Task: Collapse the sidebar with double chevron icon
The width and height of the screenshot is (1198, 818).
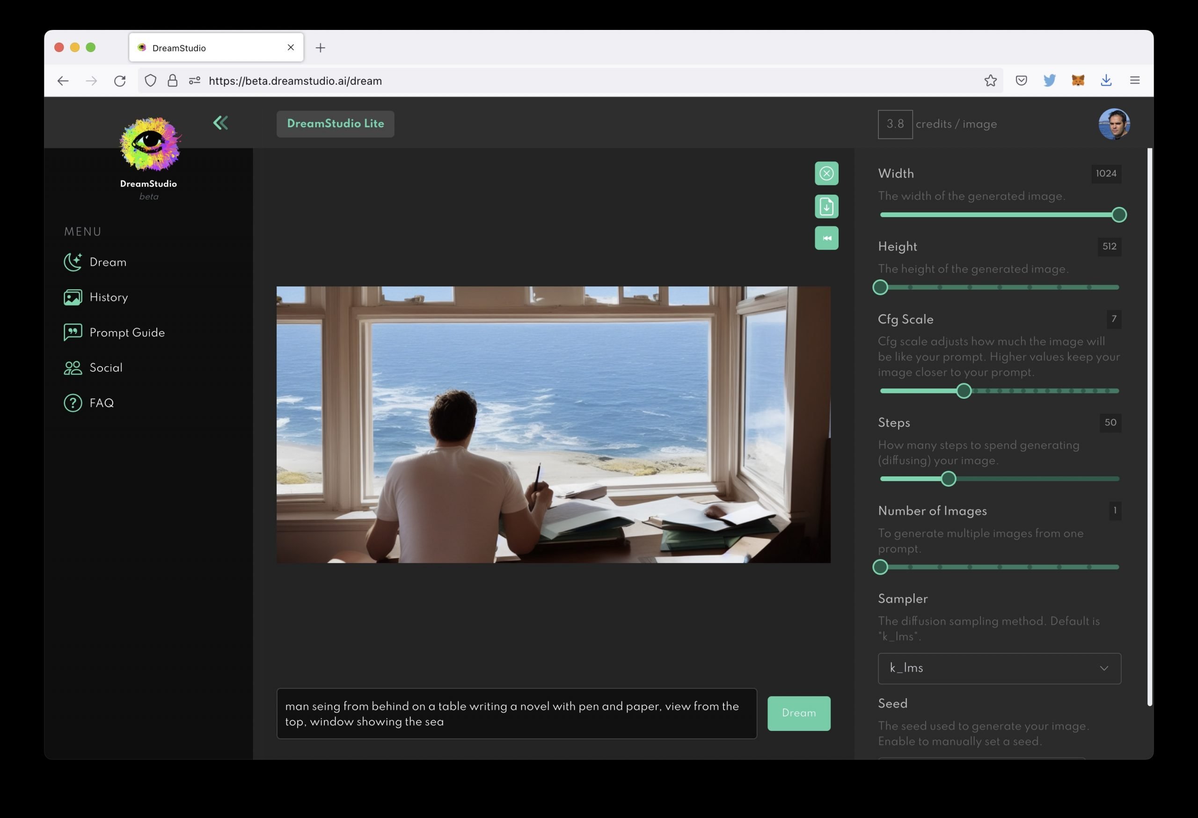Action: tap(220, 123)
